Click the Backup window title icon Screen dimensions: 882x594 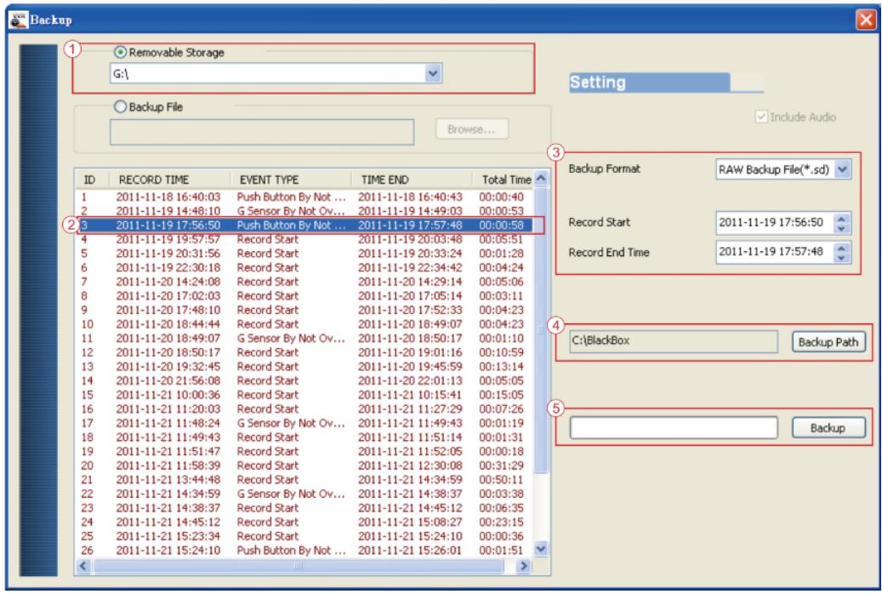tap(18, 20)
